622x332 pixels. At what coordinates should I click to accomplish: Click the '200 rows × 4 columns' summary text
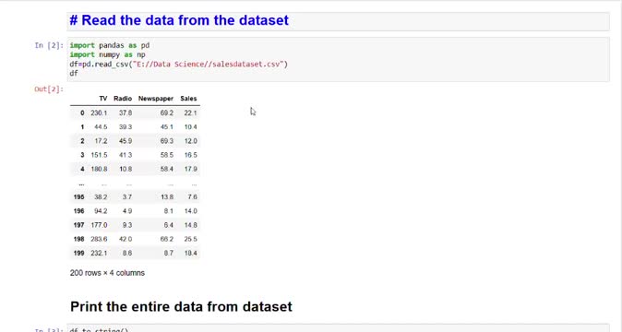107,273
